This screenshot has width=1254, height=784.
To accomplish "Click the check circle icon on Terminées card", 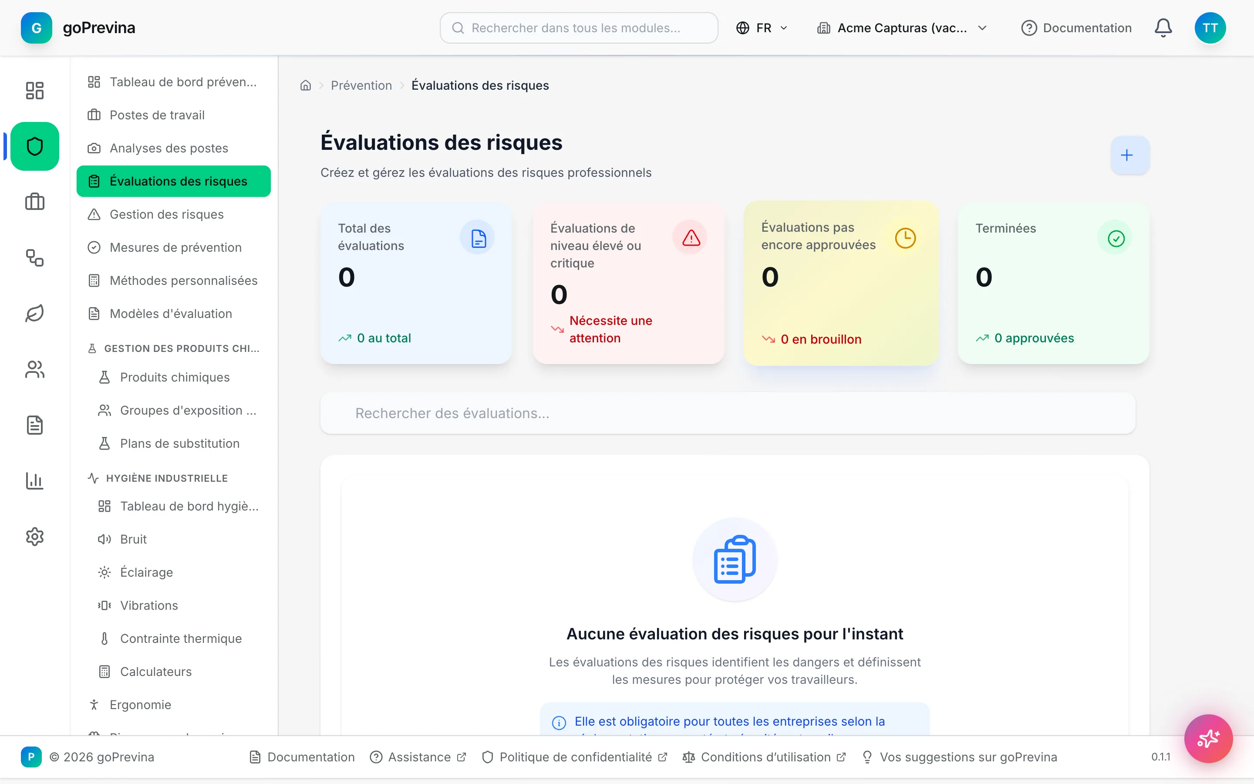I will 1115,238.
